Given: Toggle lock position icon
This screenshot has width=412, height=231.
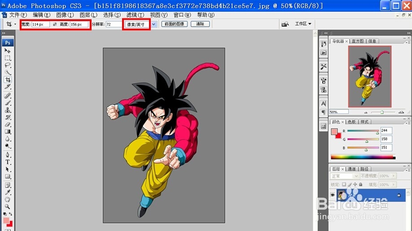Looking at the screenshot, I should pyautogui.click(x=355, y=184).
